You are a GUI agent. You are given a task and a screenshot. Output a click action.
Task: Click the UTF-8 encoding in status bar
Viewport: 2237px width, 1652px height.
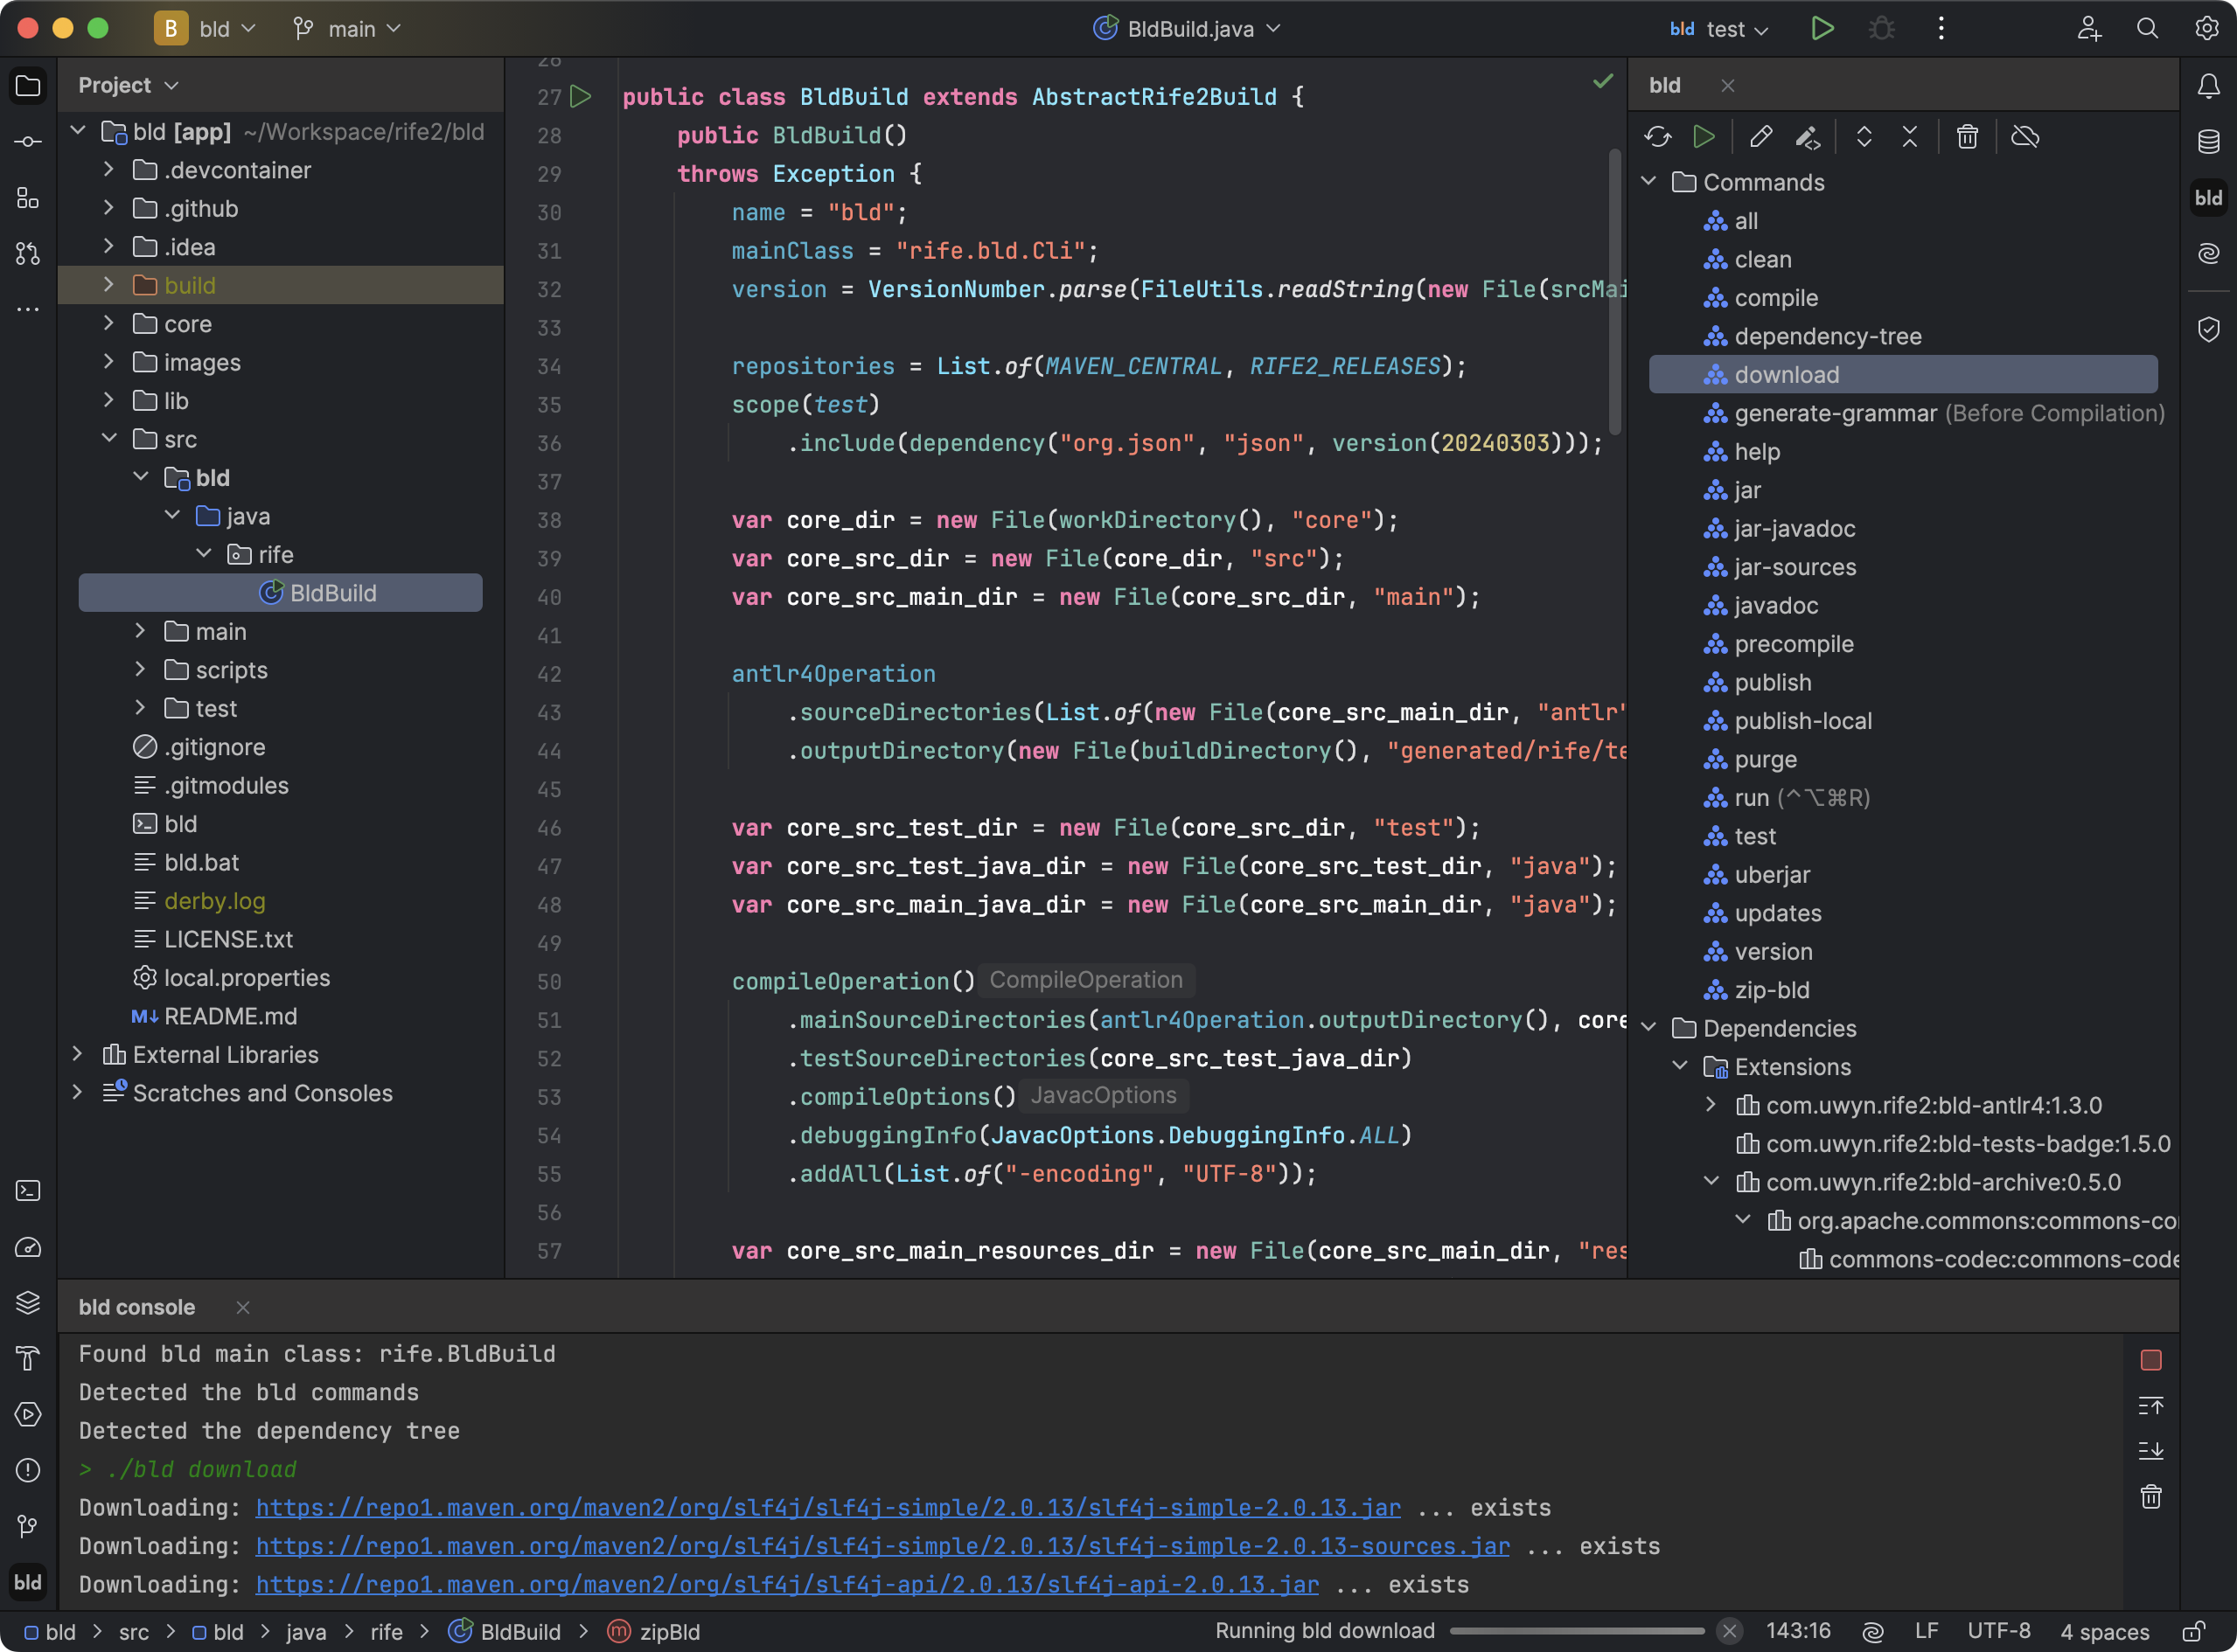click(1998, 1631)
